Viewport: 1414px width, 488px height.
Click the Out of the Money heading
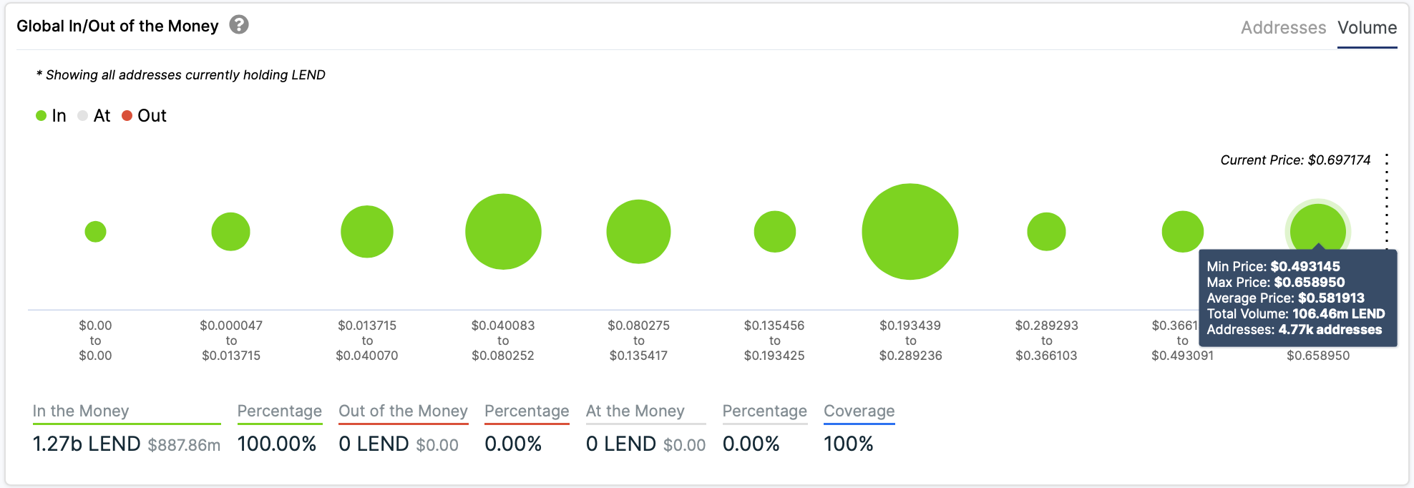point(403,411)
